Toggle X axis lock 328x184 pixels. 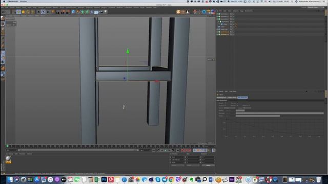(x=38, y=12)
